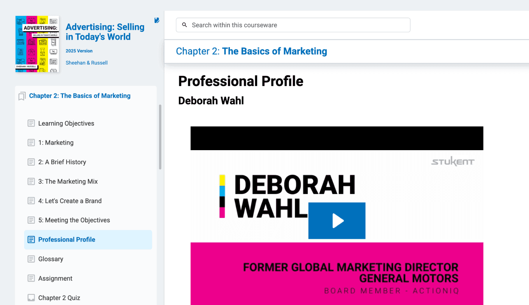
Task: Click the page icon beside 5: Meeting the Objectives
Action: click(x=31, y=220)
